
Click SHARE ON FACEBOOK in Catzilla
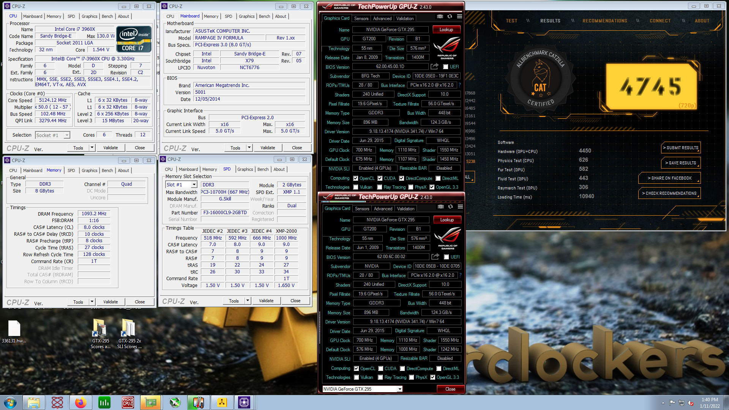[669, 178]
